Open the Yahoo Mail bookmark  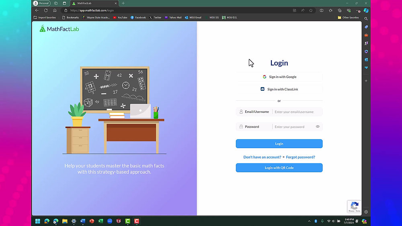click(173, 17)
